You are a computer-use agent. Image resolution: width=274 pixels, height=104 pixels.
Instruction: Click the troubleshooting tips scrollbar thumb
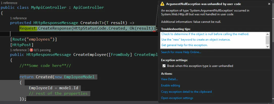[268, 40]
